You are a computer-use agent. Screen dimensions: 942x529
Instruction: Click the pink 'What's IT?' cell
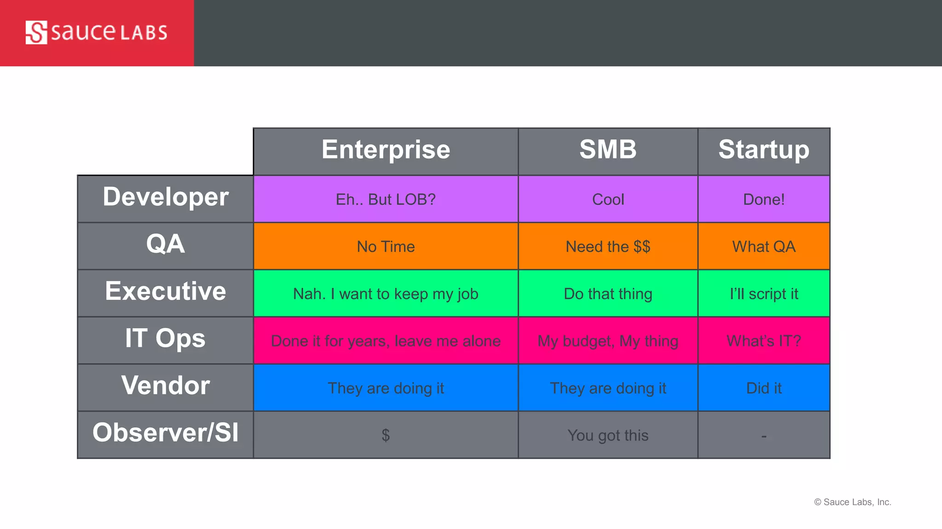tap(764, 340)
